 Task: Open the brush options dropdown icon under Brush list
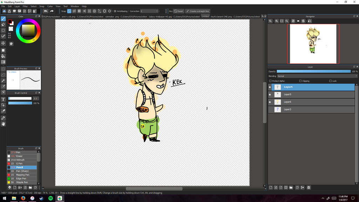[20, 188]
